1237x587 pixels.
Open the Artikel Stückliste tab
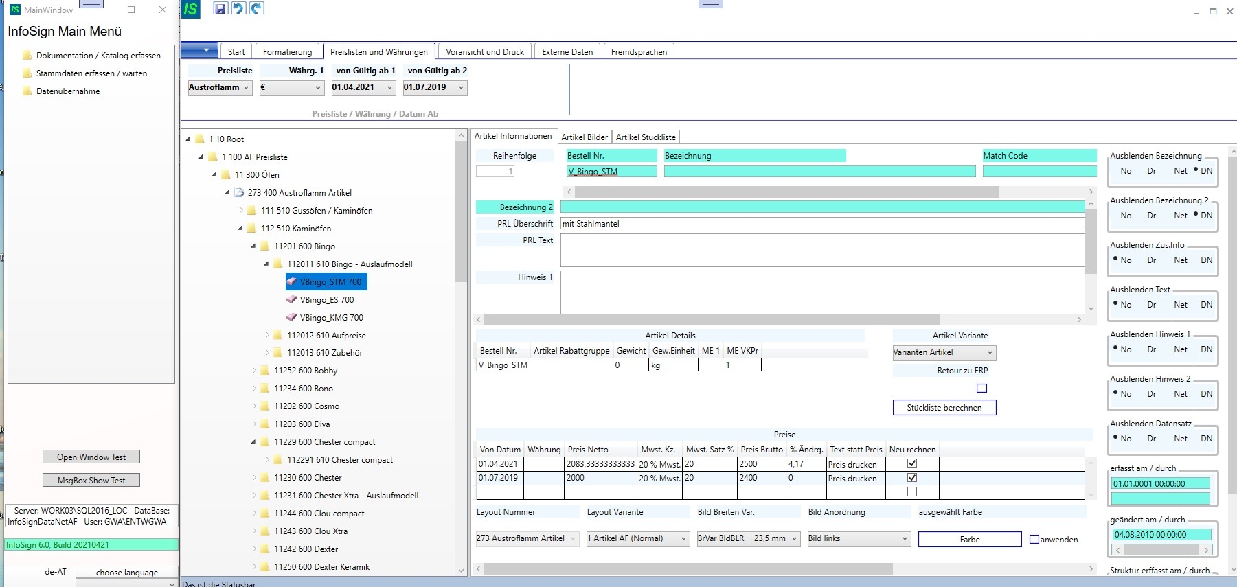coord(645,137)
